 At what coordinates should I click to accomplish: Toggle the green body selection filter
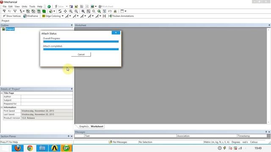44,11
